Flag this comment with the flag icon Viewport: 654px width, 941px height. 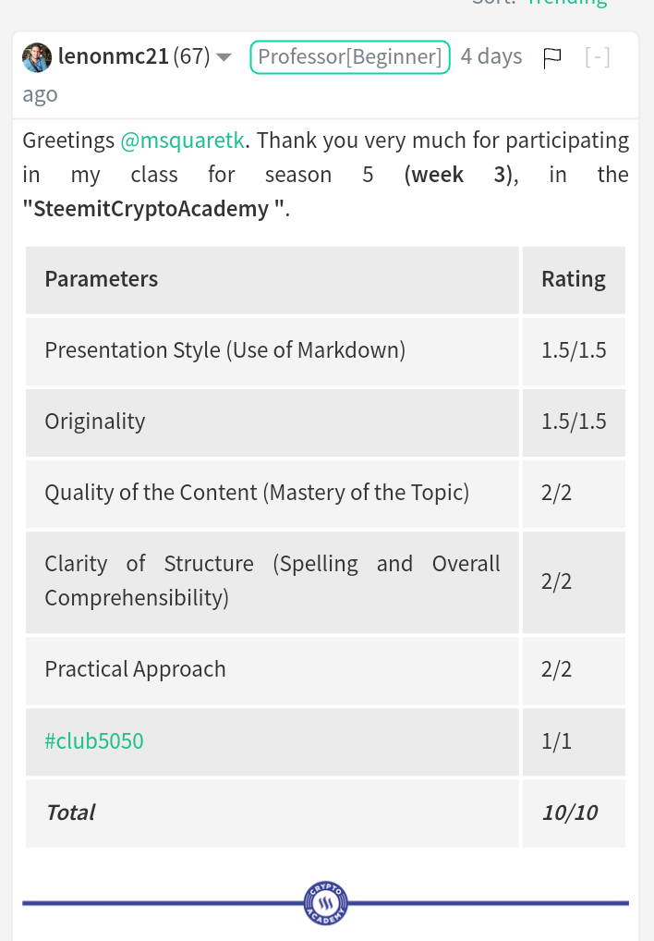(x=552, y=58)
